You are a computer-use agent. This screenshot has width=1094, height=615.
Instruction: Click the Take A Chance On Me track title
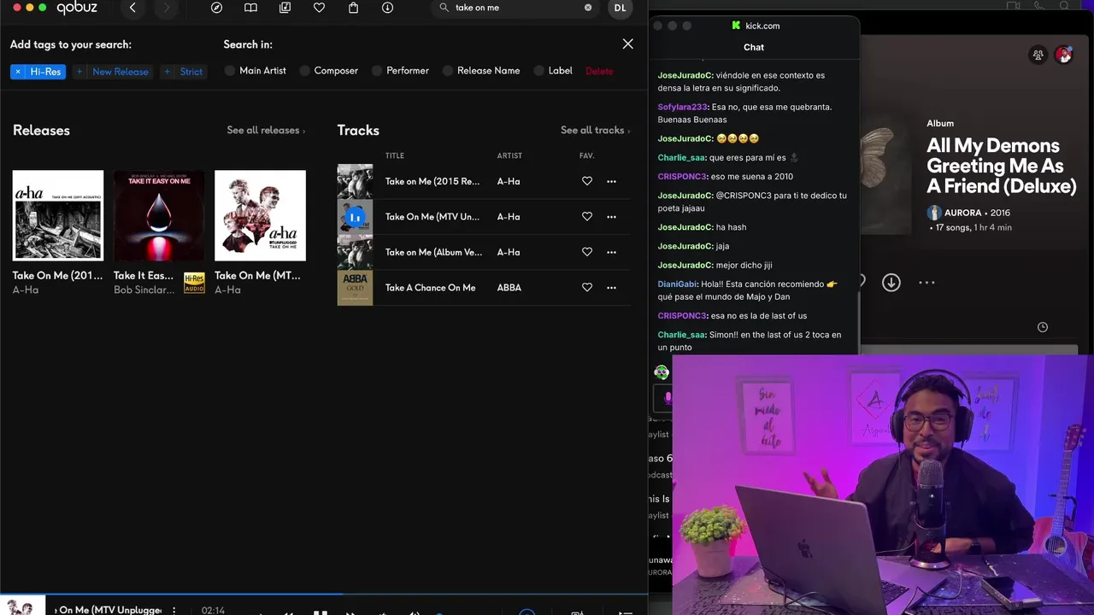pyautogui.click(x=430, y=288)
